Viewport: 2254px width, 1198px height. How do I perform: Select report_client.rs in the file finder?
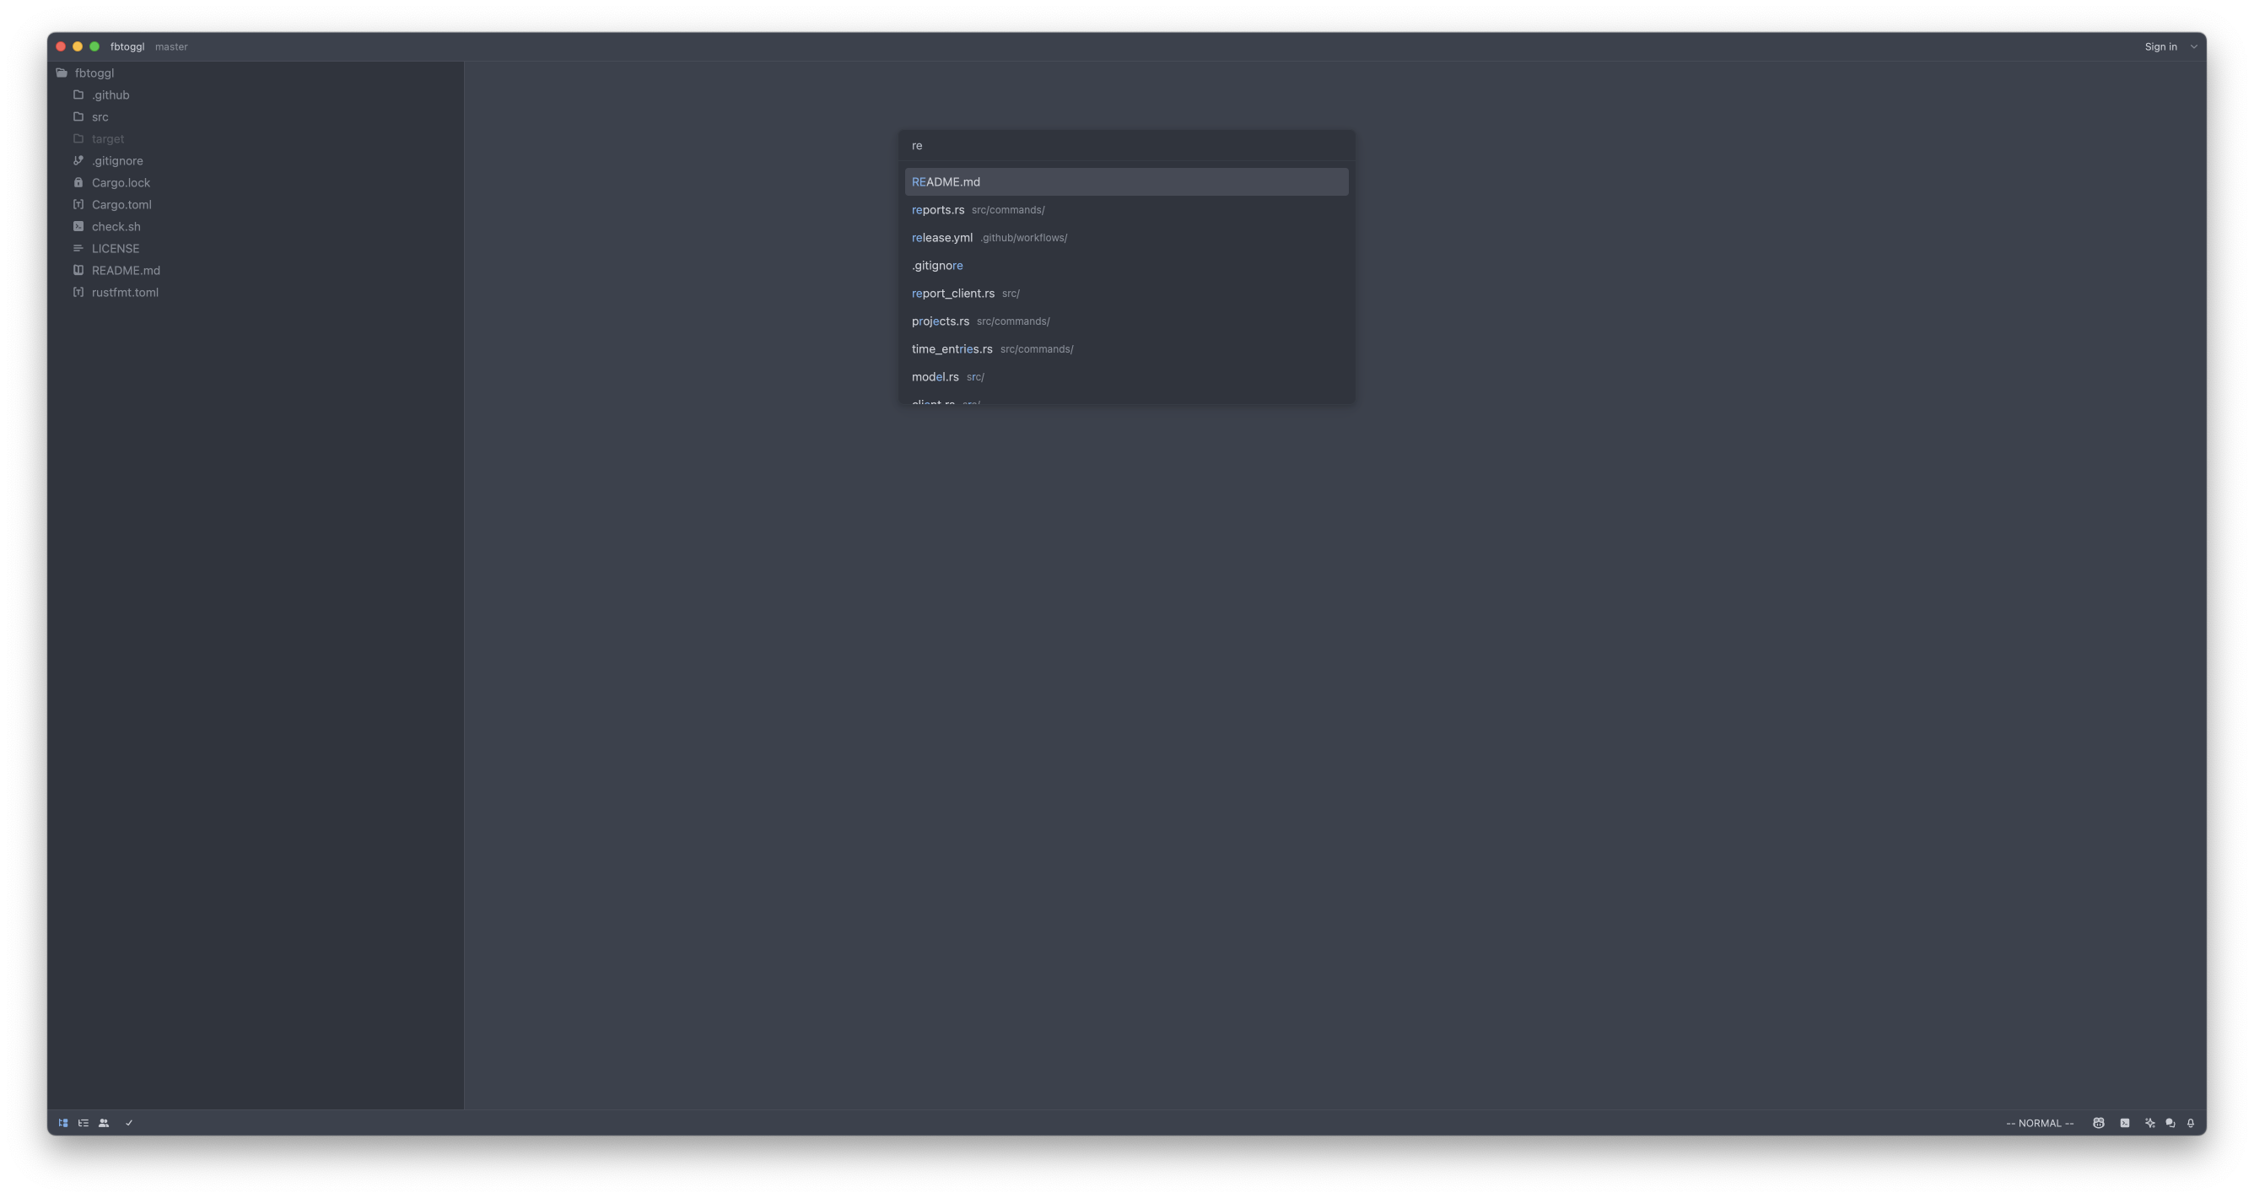point(1126,293)
